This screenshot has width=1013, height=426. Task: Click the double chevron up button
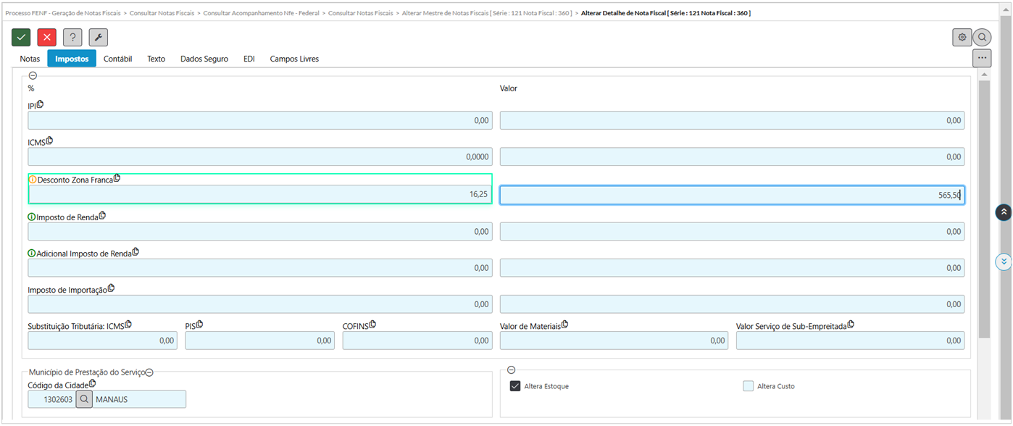(x=1004, y=212)
